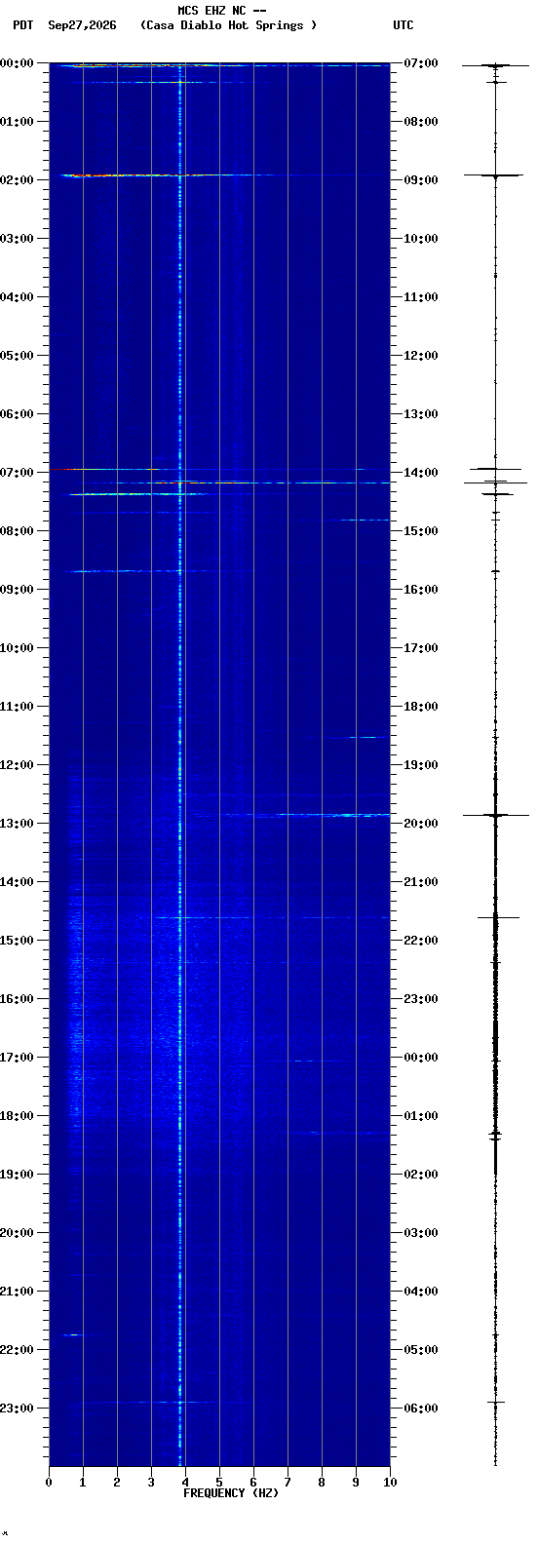Click the 16:00 label on the UTC axis
538x1544 pixels.
[x=421, y=590]
